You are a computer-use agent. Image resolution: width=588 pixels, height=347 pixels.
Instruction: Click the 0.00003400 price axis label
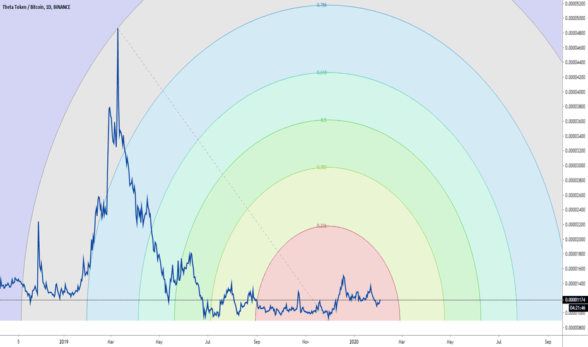(575, 136)
